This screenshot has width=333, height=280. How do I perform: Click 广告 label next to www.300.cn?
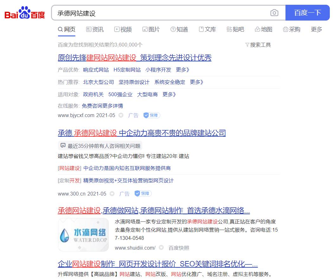point(125,193)
